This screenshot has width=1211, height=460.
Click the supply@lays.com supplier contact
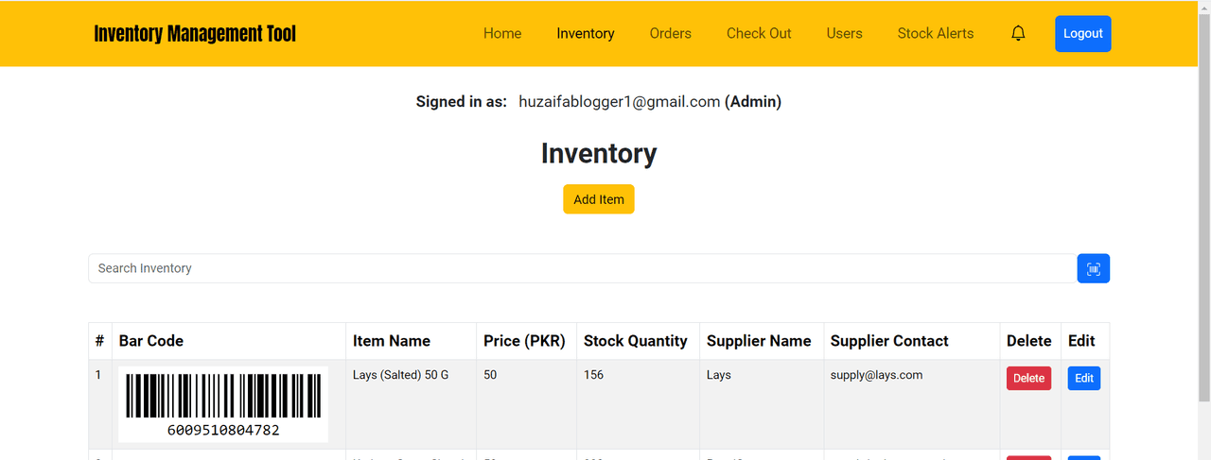(876, 375)
